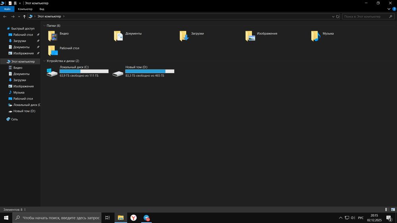The image size is (397, 223).
Task: Select Этот компьютер in the sidebar
Action: tap(20, 61)
